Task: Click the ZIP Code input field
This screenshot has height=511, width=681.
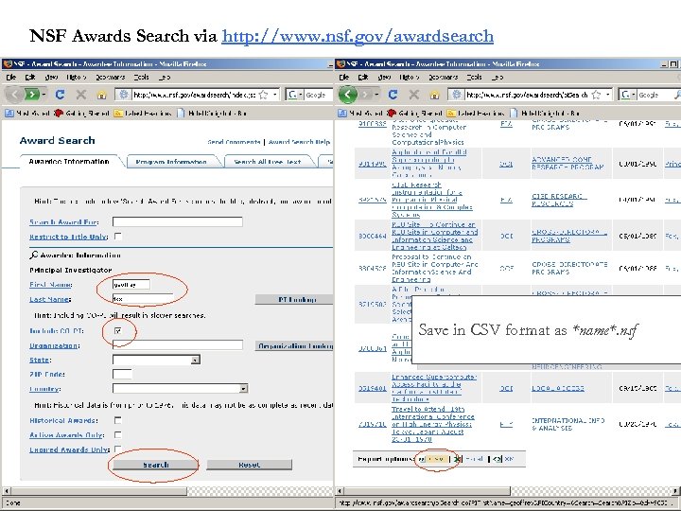Action: pyautogui.click(x=122, y=374)
